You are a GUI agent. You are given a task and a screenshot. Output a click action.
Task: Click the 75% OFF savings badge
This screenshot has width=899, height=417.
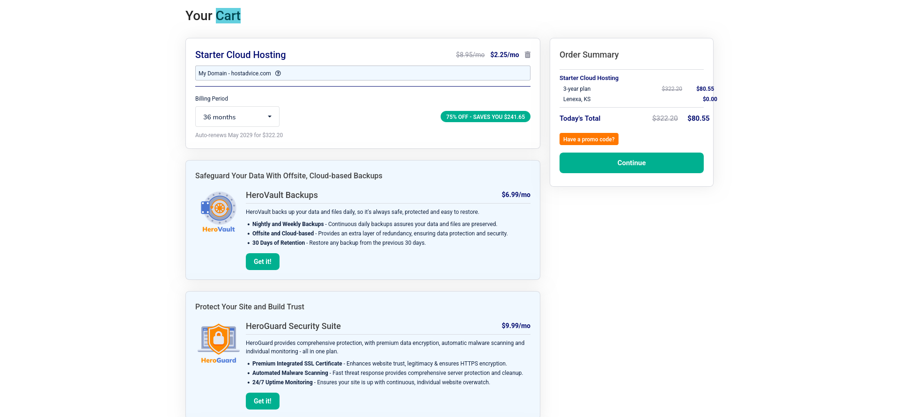(486, 117)
